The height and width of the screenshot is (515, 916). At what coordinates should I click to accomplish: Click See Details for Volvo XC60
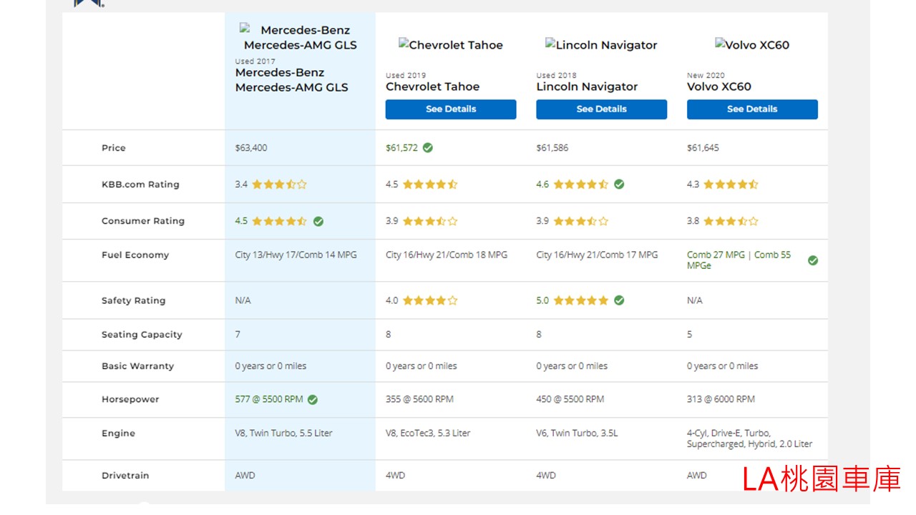(x=752, y=109)
